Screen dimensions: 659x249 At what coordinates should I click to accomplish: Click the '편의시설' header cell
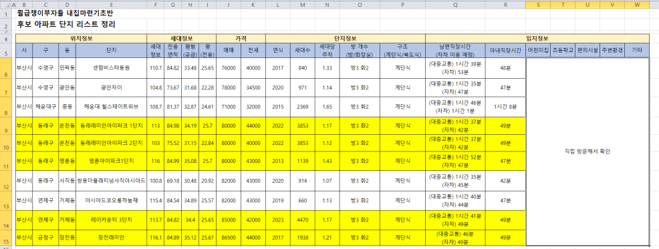tap(587, 50)
